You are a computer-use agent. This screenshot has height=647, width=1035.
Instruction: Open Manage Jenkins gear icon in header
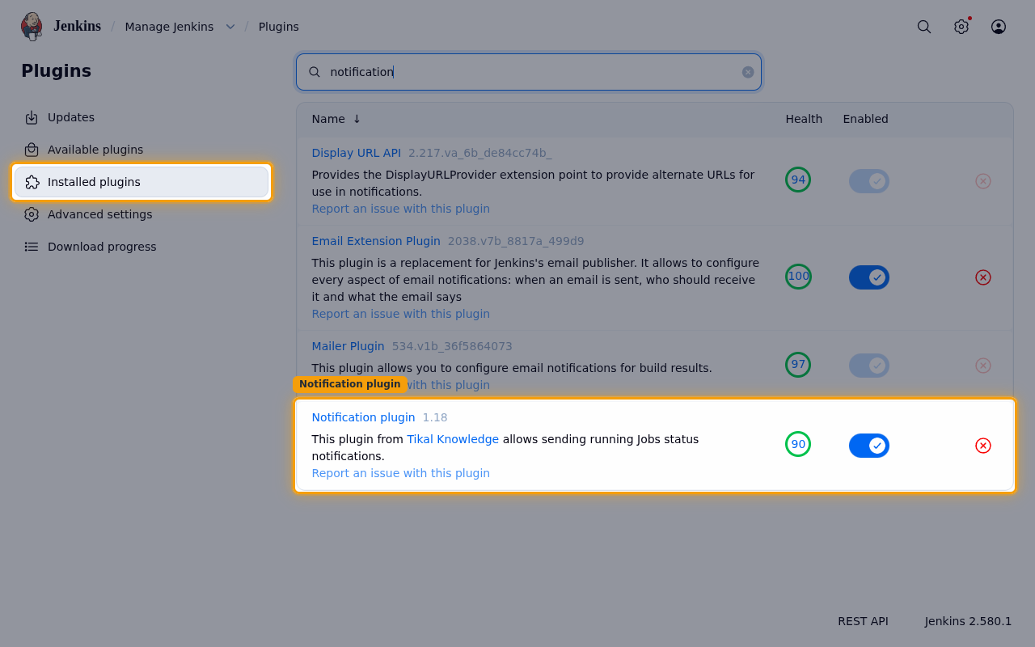point(961,27)
